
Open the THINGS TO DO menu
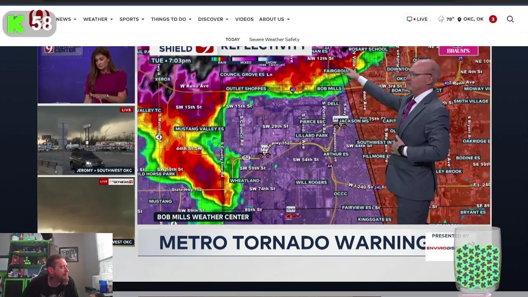pos(168,19)
